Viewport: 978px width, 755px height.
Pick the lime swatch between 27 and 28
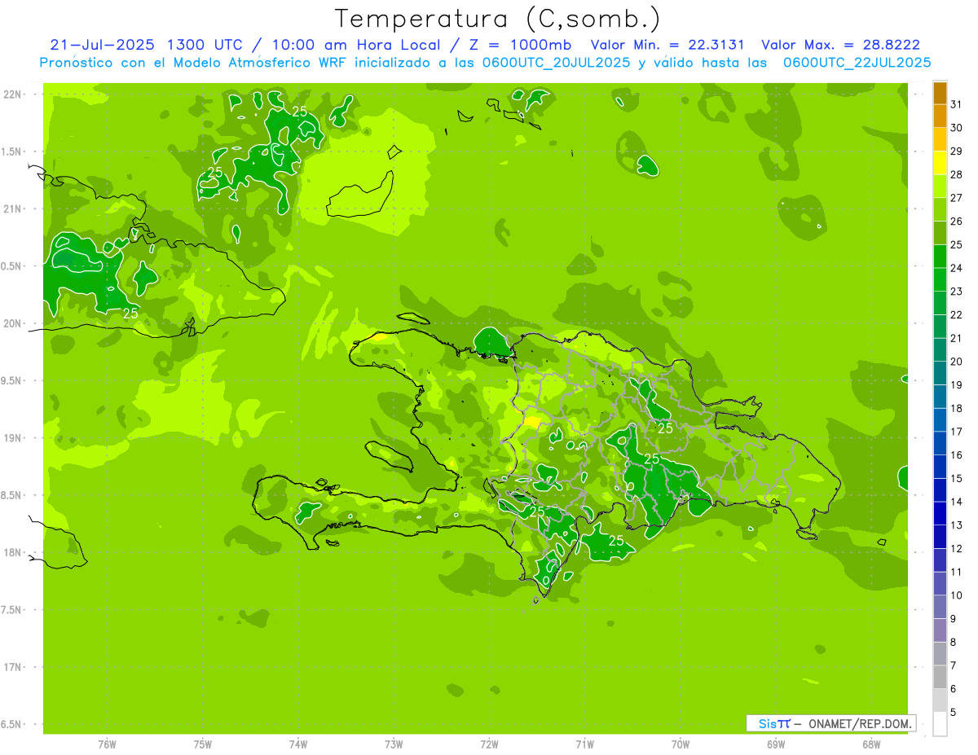pos(940,187)
